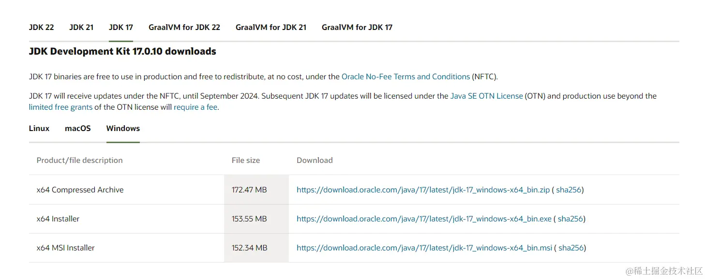The width and height of the screenshot is (706, 279).
Task: Open Oracle No-Fee Terms and Conditions link
Action: tap(406, 76)
